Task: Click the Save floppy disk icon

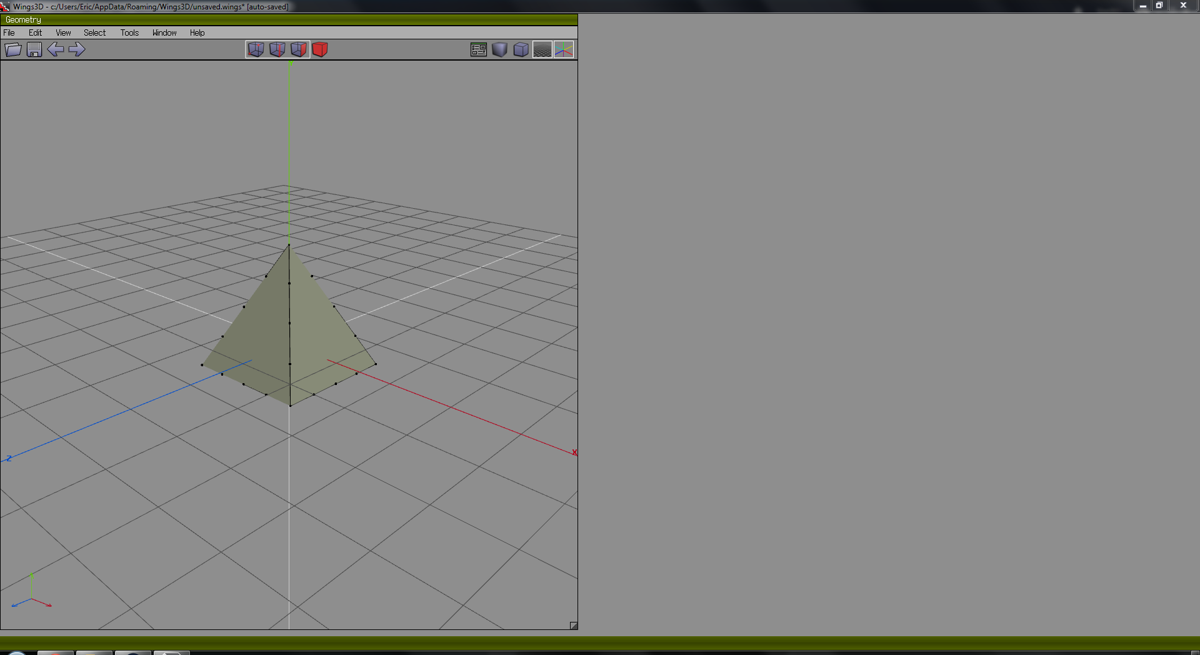Action: [34, 49]
